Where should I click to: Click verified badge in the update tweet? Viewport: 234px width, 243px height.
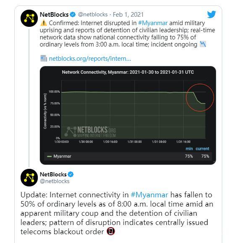[71, 174]
